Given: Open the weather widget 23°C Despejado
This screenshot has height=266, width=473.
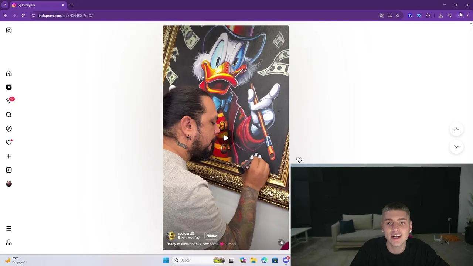Looking at the screenshot, I should pyautogui.click(x=15, y=260).
